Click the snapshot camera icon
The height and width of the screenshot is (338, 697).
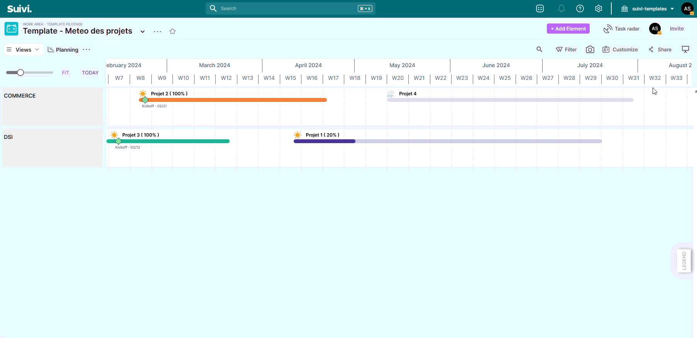click(590, 49)
